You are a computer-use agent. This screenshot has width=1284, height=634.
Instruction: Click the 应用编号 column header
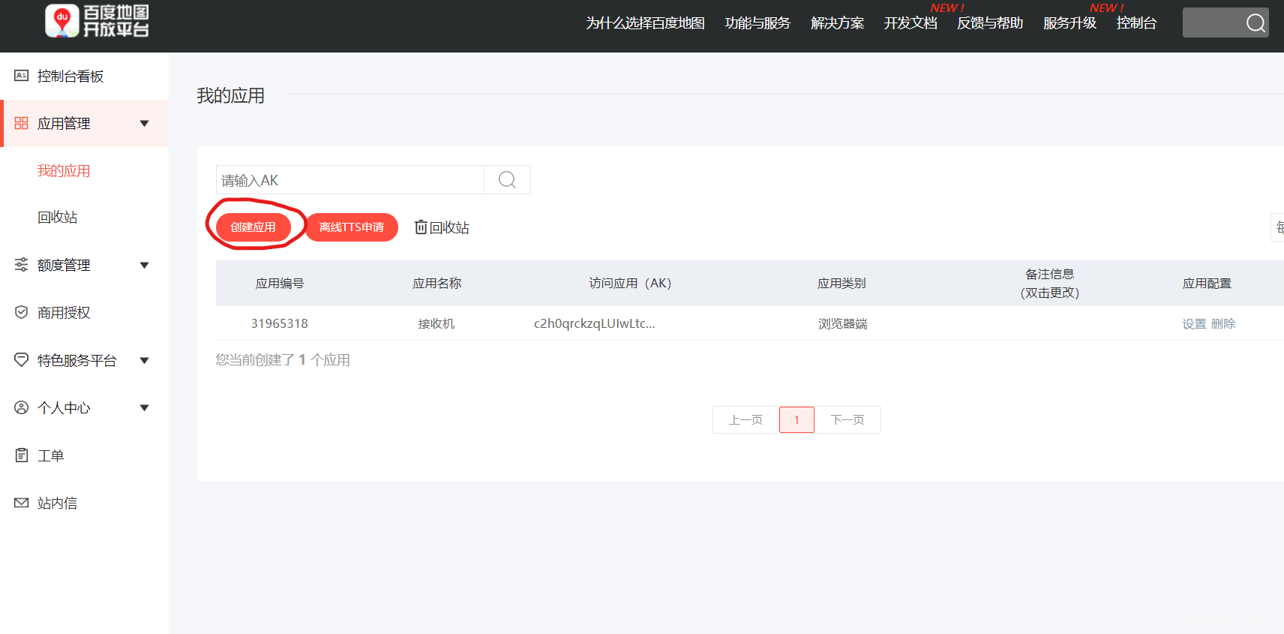280,283
